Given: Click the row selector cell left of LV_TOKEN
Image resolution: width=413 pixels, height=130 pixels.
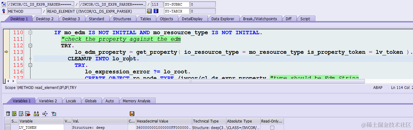Looking at the screenshot, I should pos(7,128).
